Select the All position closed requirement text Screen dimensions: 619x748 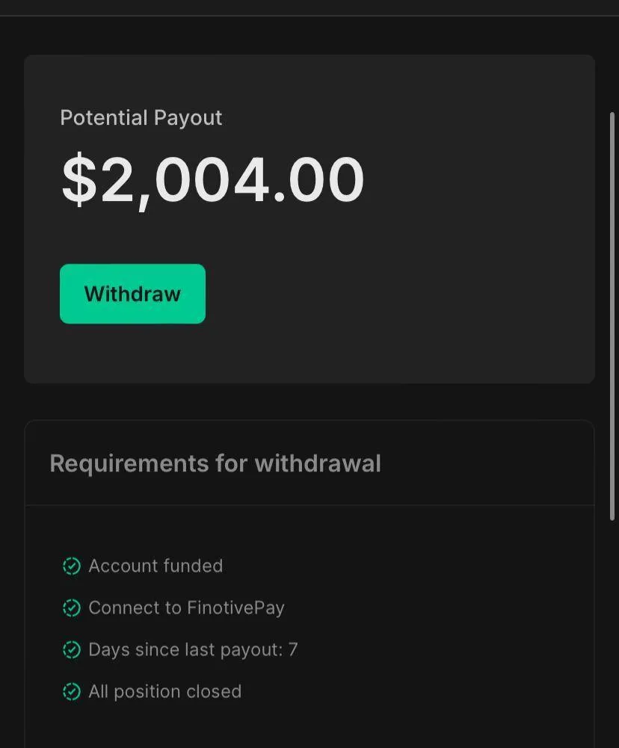tap(164, 692)
